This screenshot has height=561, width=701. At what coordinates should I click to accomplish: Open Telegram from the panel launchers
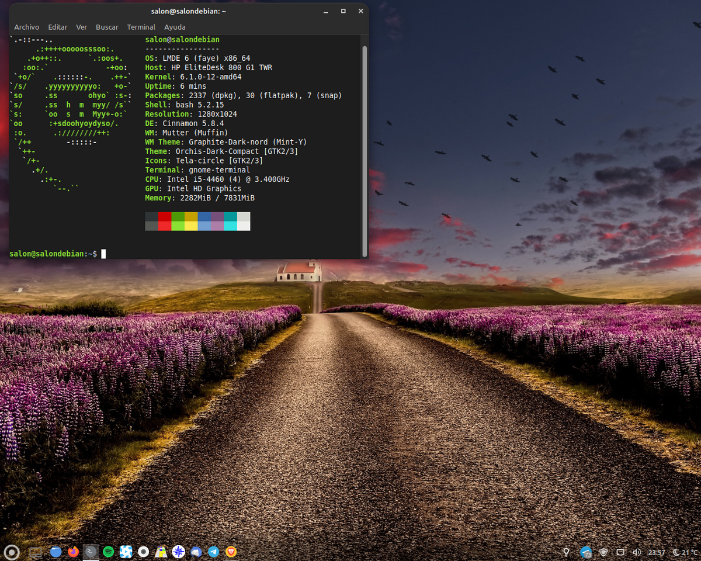point(214,551)
